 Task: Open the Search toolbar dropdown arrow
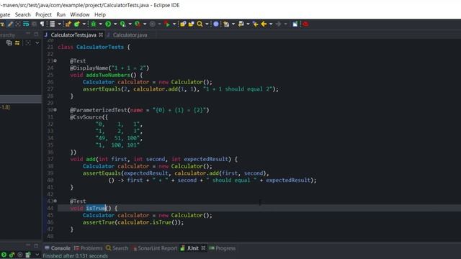(207, 24)
